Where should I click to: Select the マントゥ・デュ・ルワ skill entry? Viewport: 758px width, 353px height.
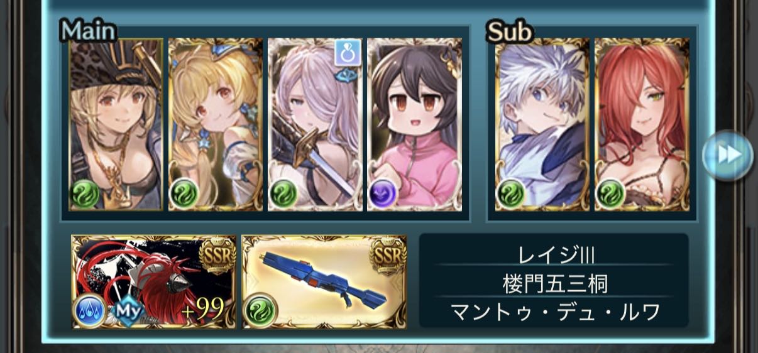[x=554, y=312]
